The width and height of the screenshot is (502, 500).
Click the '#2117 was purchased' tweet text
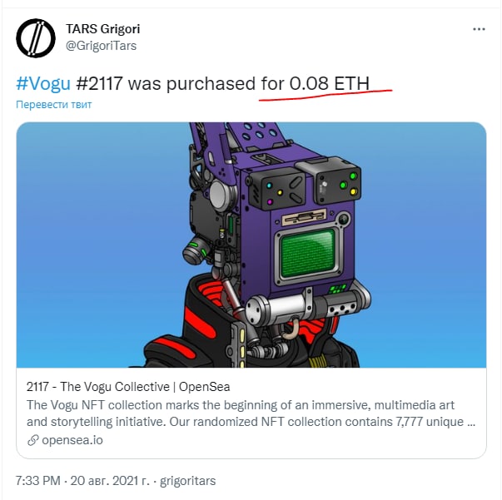pyautogui.click(x=166, y=83)
